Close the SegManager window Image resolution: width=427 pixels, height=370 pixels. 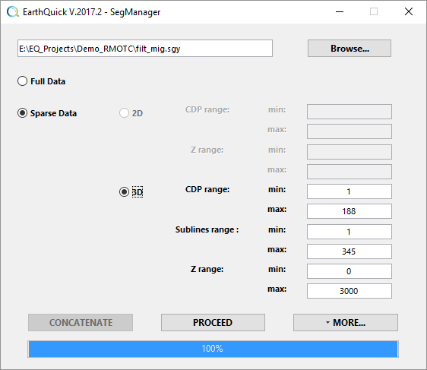tap(409, 11)
